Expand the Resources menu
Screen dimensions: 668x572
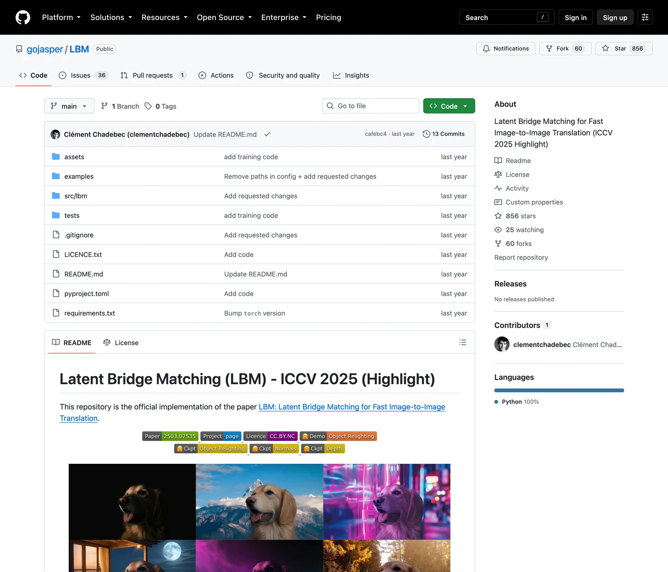(164, 17)
